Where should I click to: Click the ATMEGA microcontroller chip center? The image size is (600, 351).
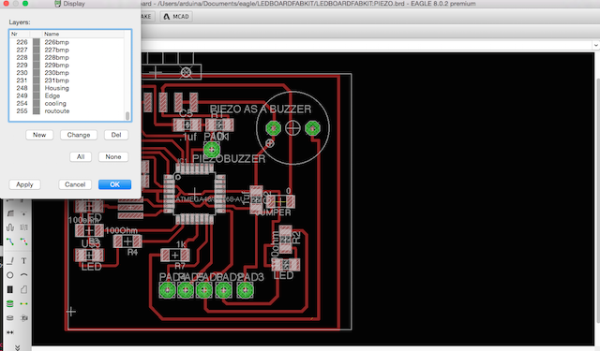[x=195, y=194]
